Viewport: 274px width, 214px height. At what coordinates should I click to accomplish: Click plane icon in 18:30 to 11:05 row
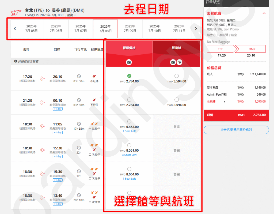click(x=43, y=126)
